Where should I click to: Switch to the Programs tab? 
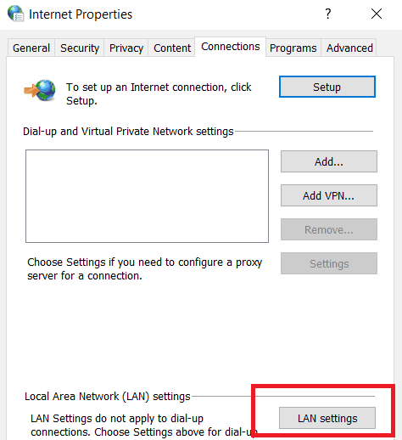tap(293, 48)
